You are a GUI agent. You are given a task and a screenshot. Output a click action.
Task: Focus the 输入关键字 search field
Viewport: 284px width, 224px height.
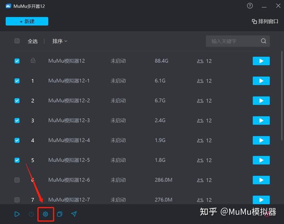coord(238,41)
